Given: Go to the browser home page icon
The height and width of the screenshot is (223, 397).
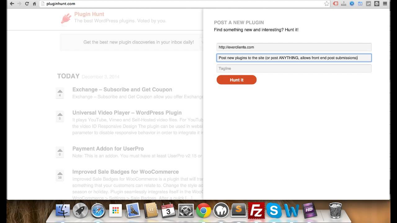Looking at the screenshot, I should point(34,4).
